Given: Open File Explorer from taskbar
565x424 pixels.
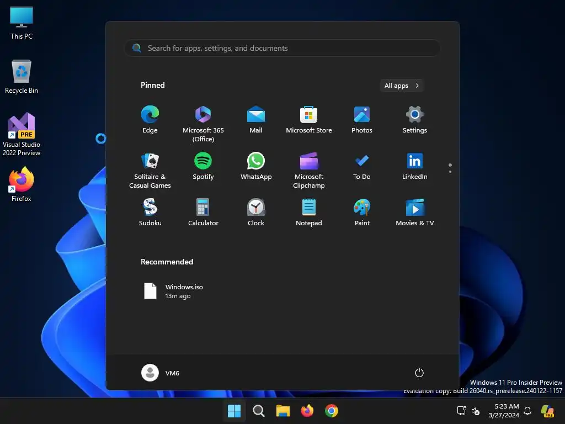Looking at the screenshot, I should coord(283,411).
